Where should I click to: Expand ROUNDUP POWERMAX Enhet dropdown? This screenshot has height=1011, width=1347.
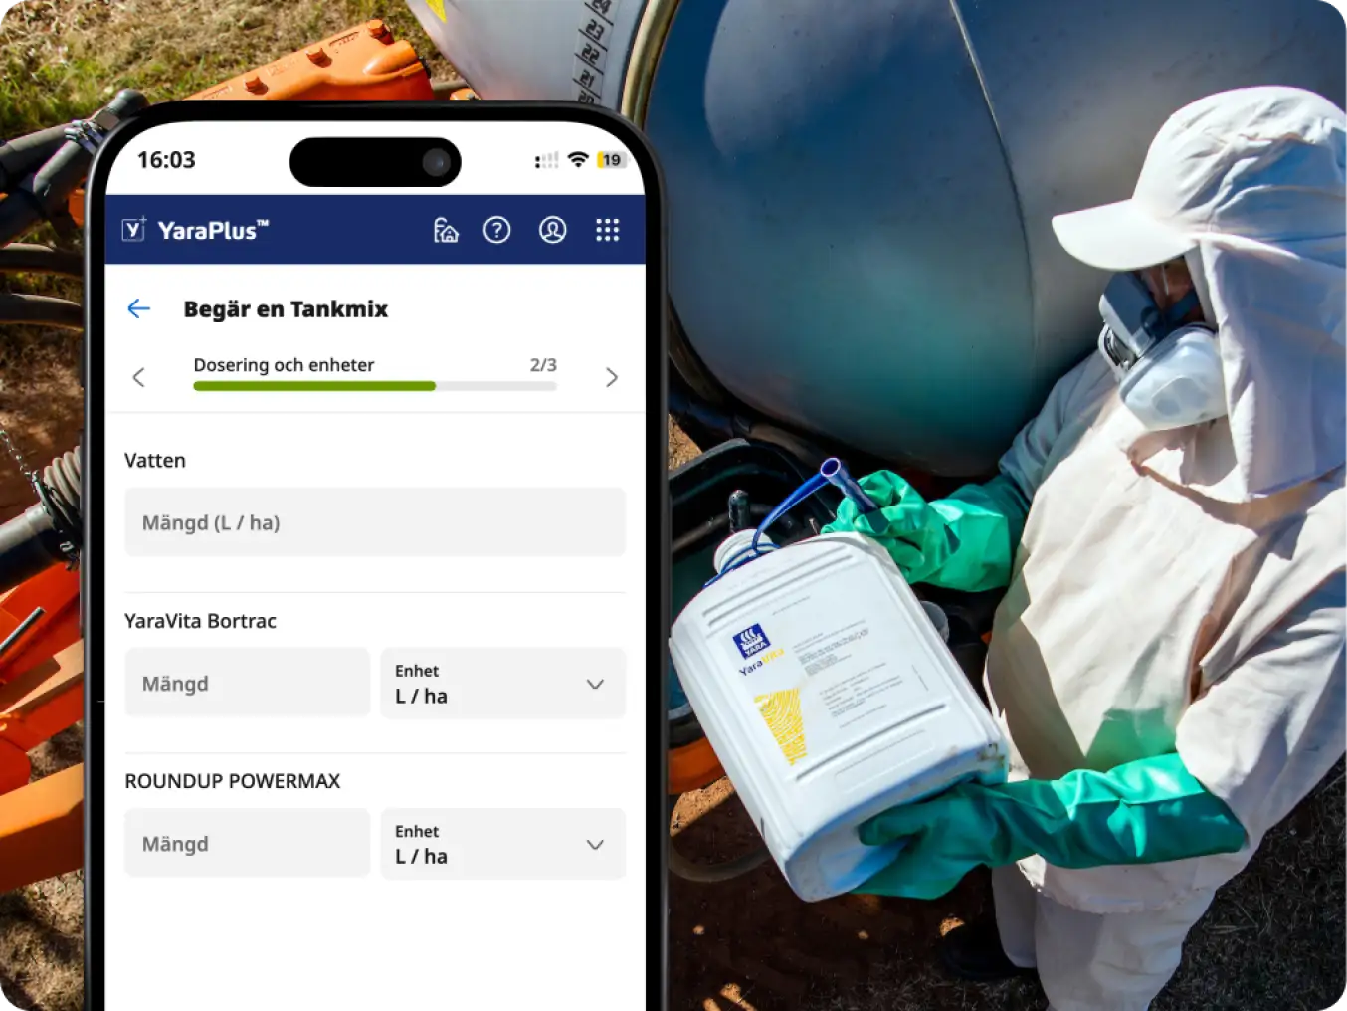(503, 844)
